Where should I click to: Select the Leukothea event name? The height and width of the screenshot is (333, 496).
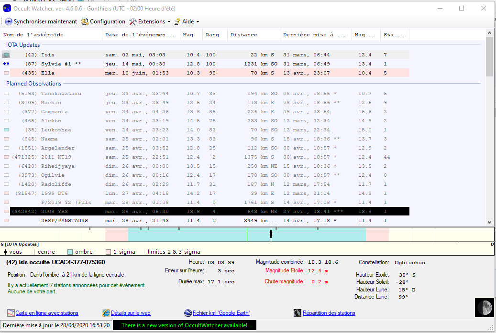coord(56,130)
